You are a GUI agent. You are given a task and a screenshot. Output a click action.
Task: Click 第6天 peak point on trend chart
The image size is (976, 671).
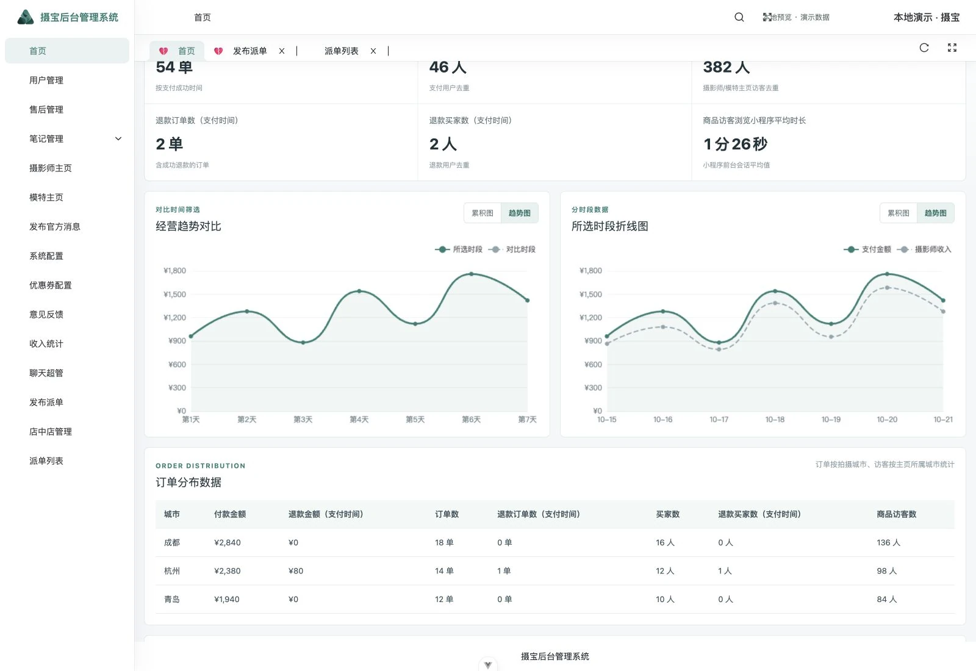472,274
